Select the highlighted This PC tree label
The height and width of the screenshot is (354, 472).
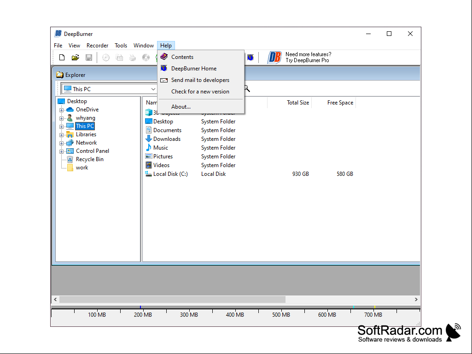point(85,126)
